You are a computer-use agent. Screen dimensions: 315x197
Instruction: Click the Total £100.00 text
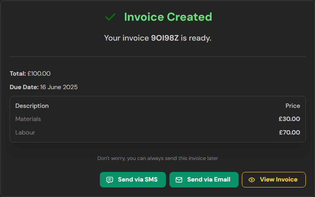click(x=30, y=74)
